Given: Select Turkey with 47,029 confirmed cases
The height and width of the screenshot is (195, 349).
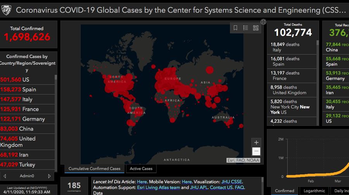Looking at the screenshot, I should pos(27,164).
